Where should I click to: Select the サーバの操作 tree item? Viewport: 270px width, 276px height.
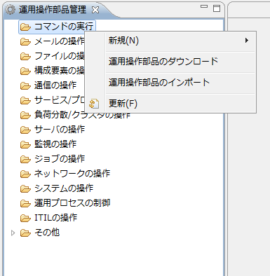point(60,130)
